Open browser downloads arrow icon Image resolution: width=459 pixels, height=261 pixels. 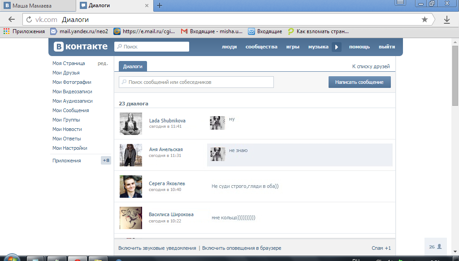point(446,20)
